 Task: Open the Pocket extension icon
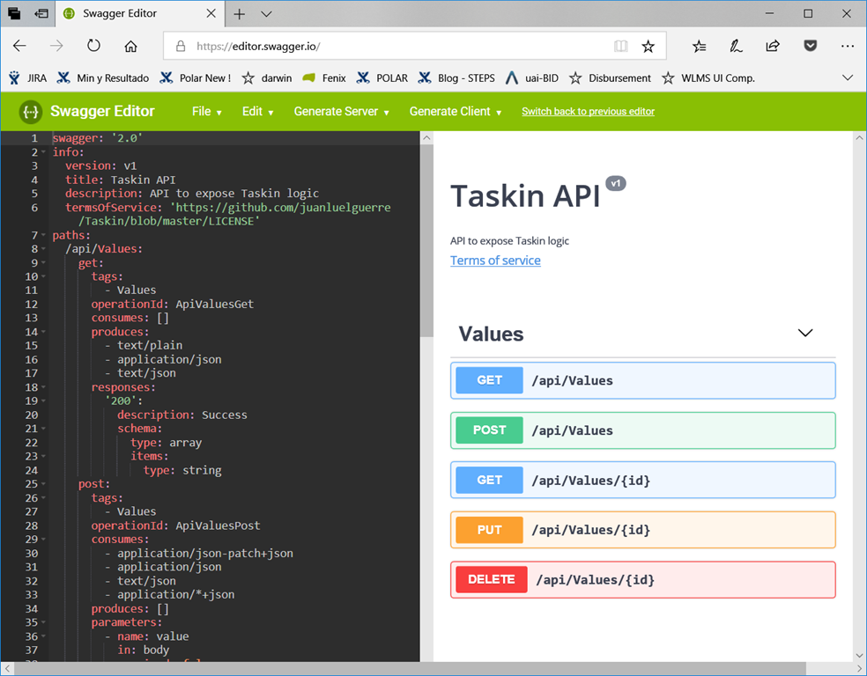pyautogui.click(x=810, y=46)
